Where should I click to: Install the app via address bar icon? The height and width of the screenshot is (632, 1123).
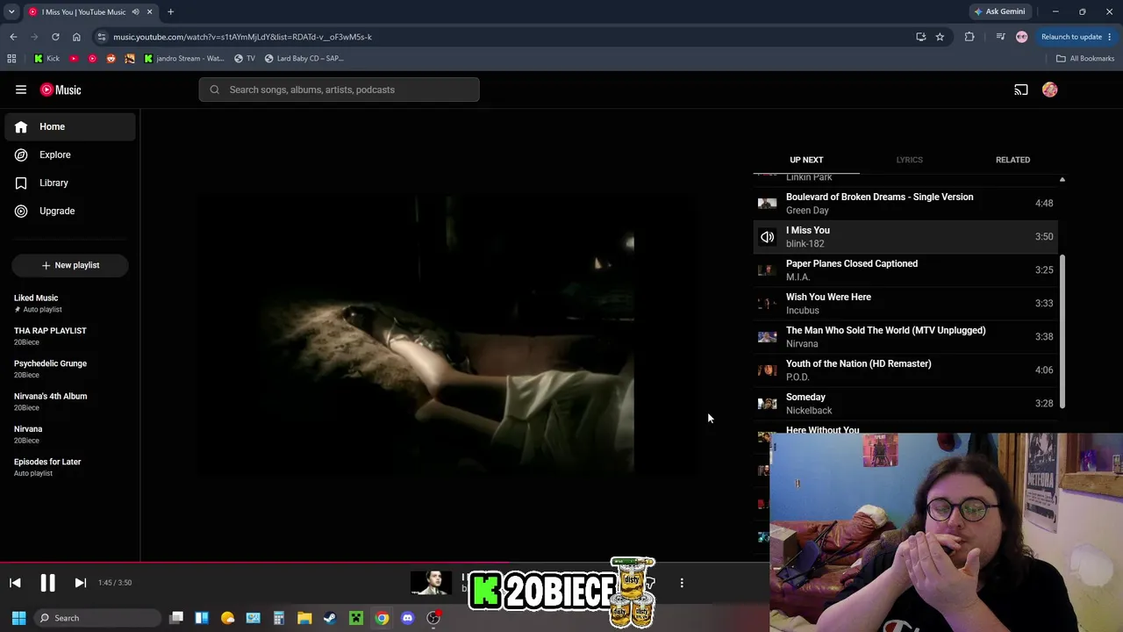(920, 37)
